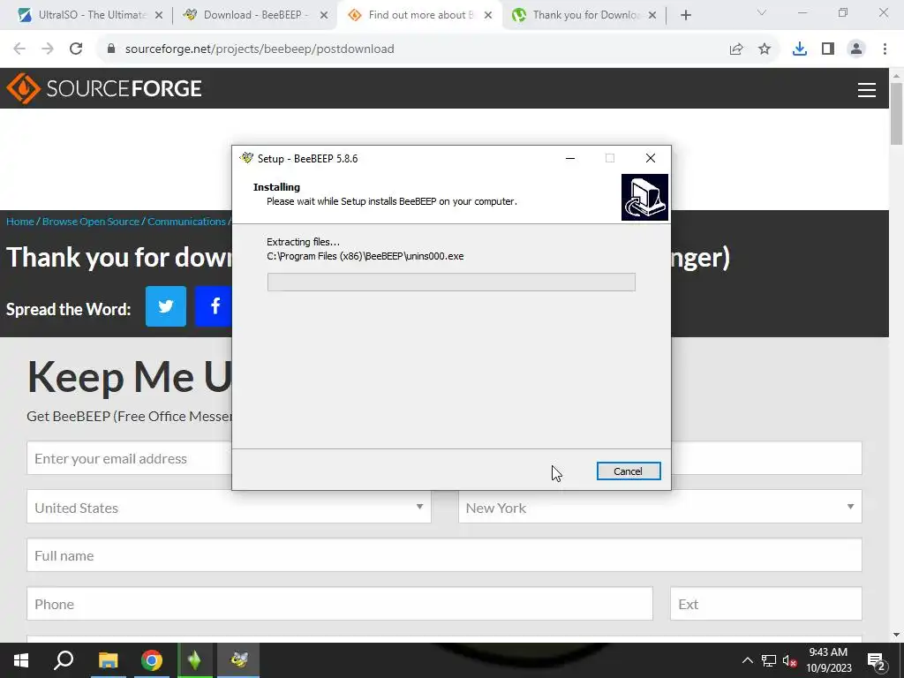Open Chrome from taskbar
The image size is (904, 678).
152,660
